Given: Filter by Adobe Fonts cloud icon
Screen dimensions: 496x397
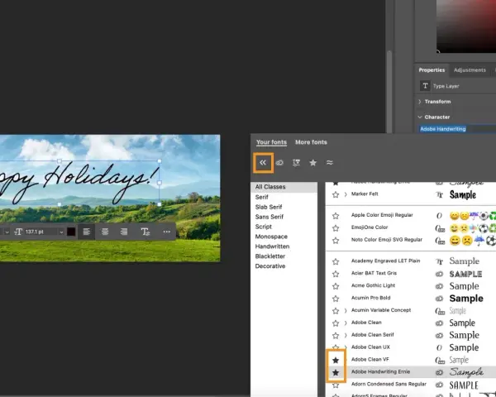Looking at the screenshot, I should [x=279, y=163].
